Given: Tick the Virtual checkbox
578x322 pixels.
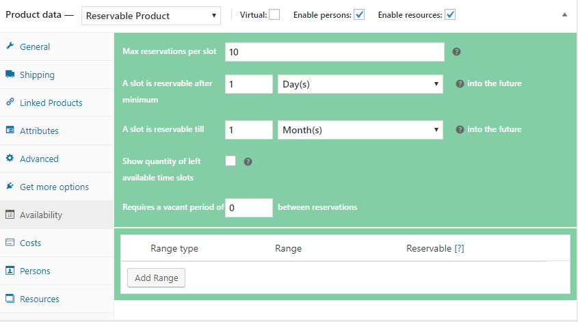Looking at the screenshot, I should point(274,15).
